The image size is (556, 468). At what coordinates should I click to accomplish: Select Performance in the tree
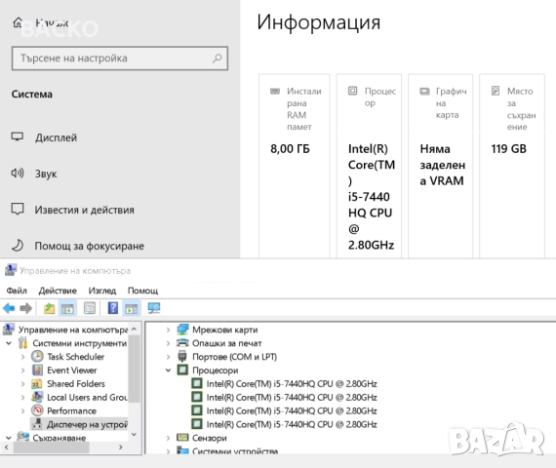[x=71, y=410]
